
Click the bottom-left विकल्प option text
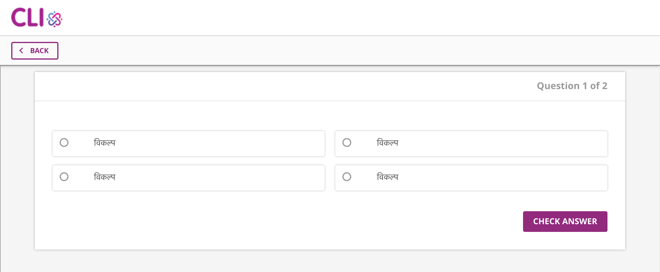point(104,177)
